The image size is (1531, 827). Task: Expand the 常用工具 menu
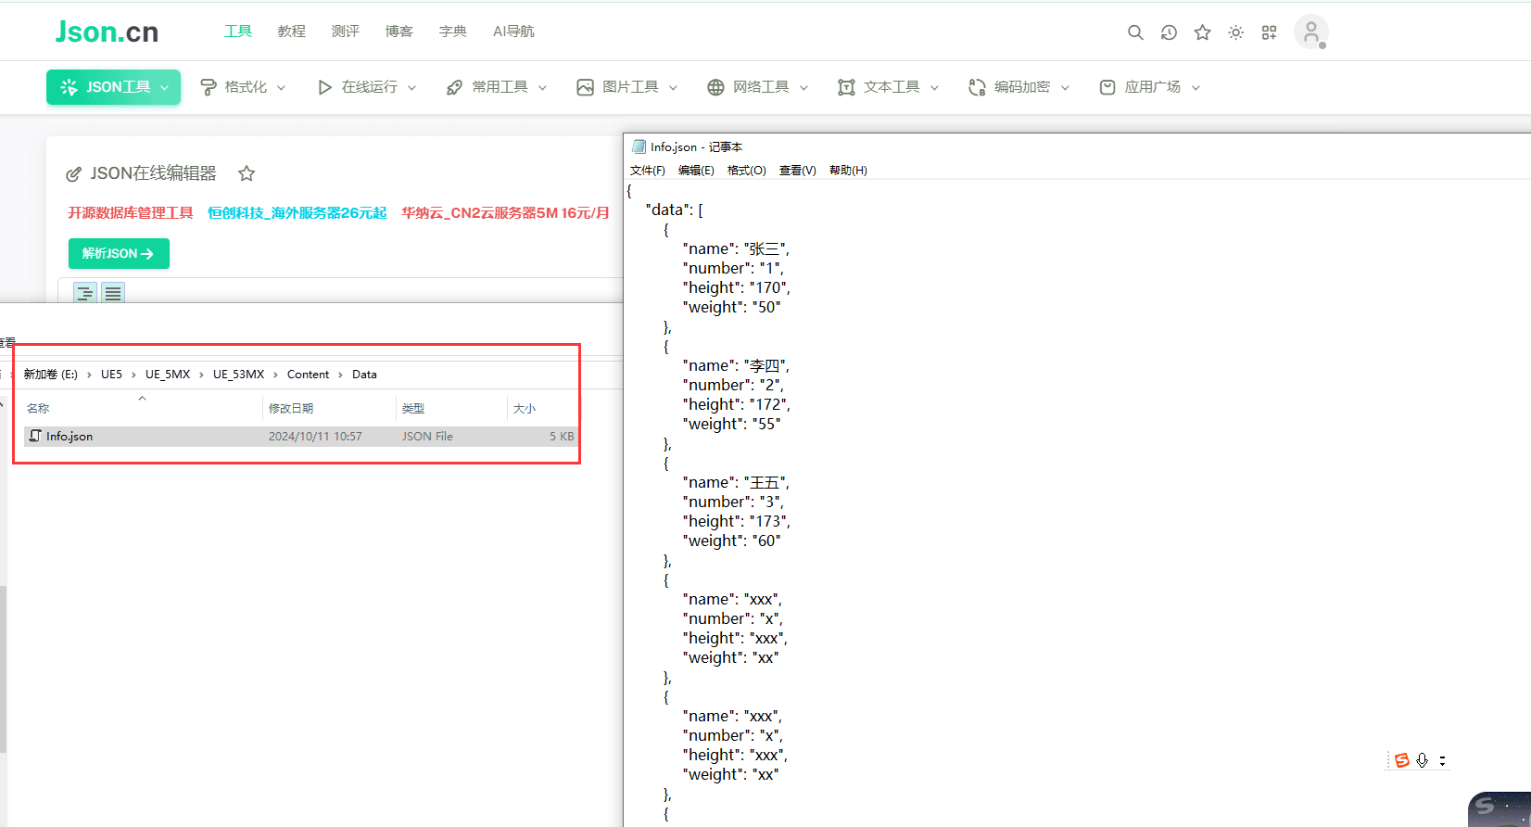497,87
